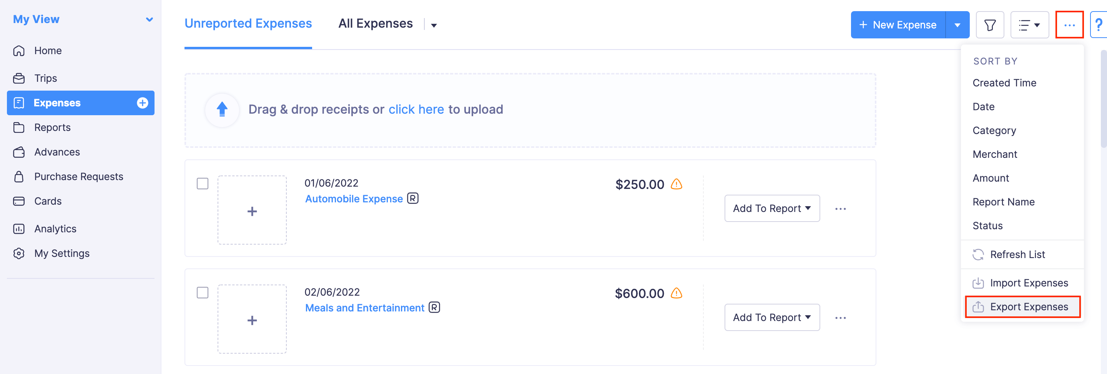Open the Reports section
This screenshot has height=374, width=1107.
(x=52, y=127)
